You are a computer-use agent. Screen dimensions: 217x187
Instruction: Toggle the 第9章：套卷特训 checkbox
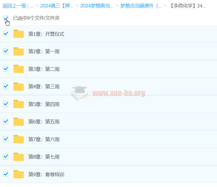pos(6,174)
